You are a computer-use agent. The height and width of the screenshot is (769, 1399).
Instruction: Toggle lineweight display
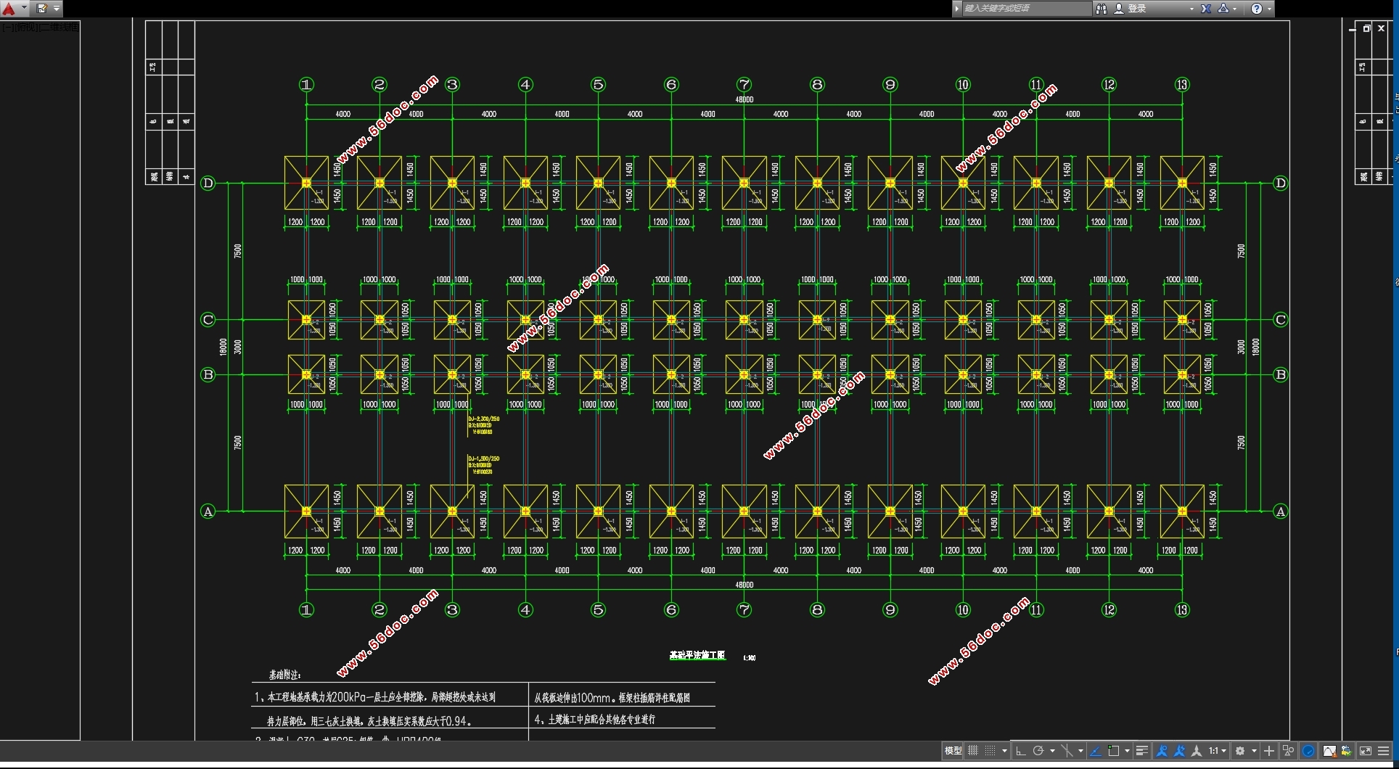(1141, 751)
